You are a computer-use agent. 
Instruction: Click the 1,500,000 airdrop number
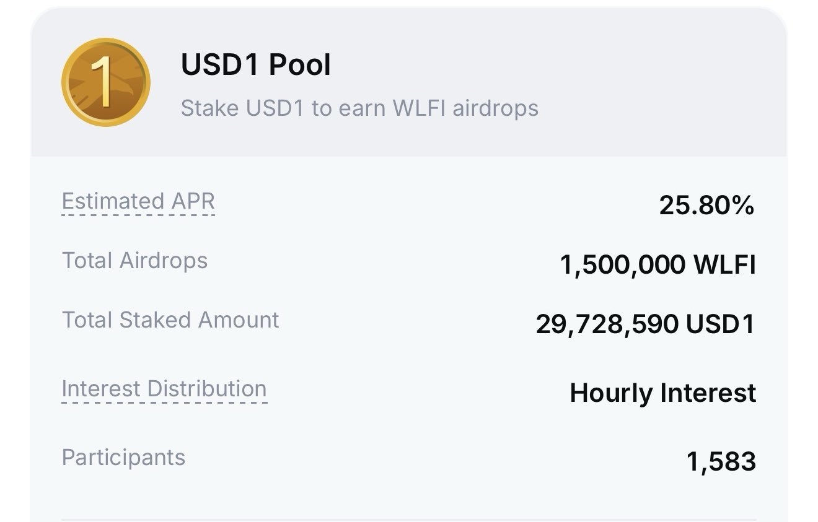click(x=622, y=265)
